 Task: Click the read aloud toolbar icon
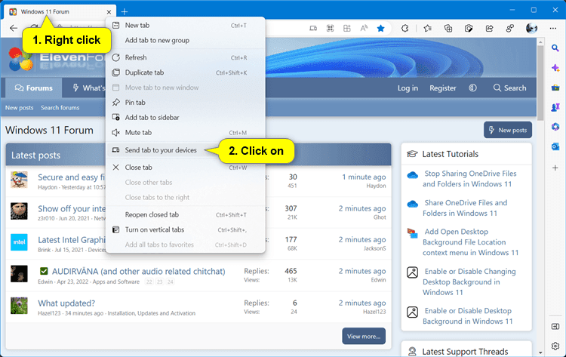(x=364, y=28)
